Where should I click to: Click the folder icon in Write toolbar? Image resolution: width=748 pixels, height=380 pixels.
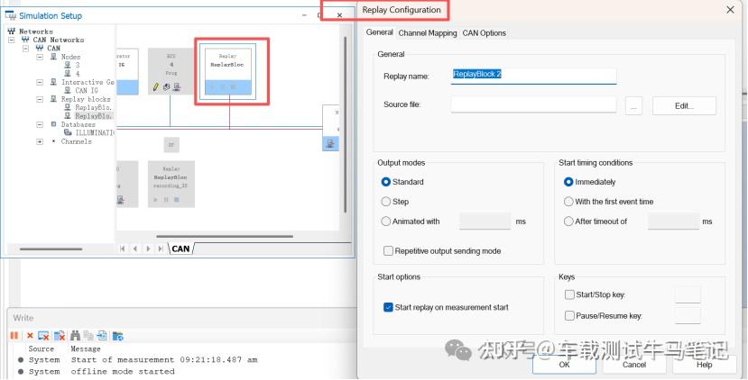click(x=118, y=336)
